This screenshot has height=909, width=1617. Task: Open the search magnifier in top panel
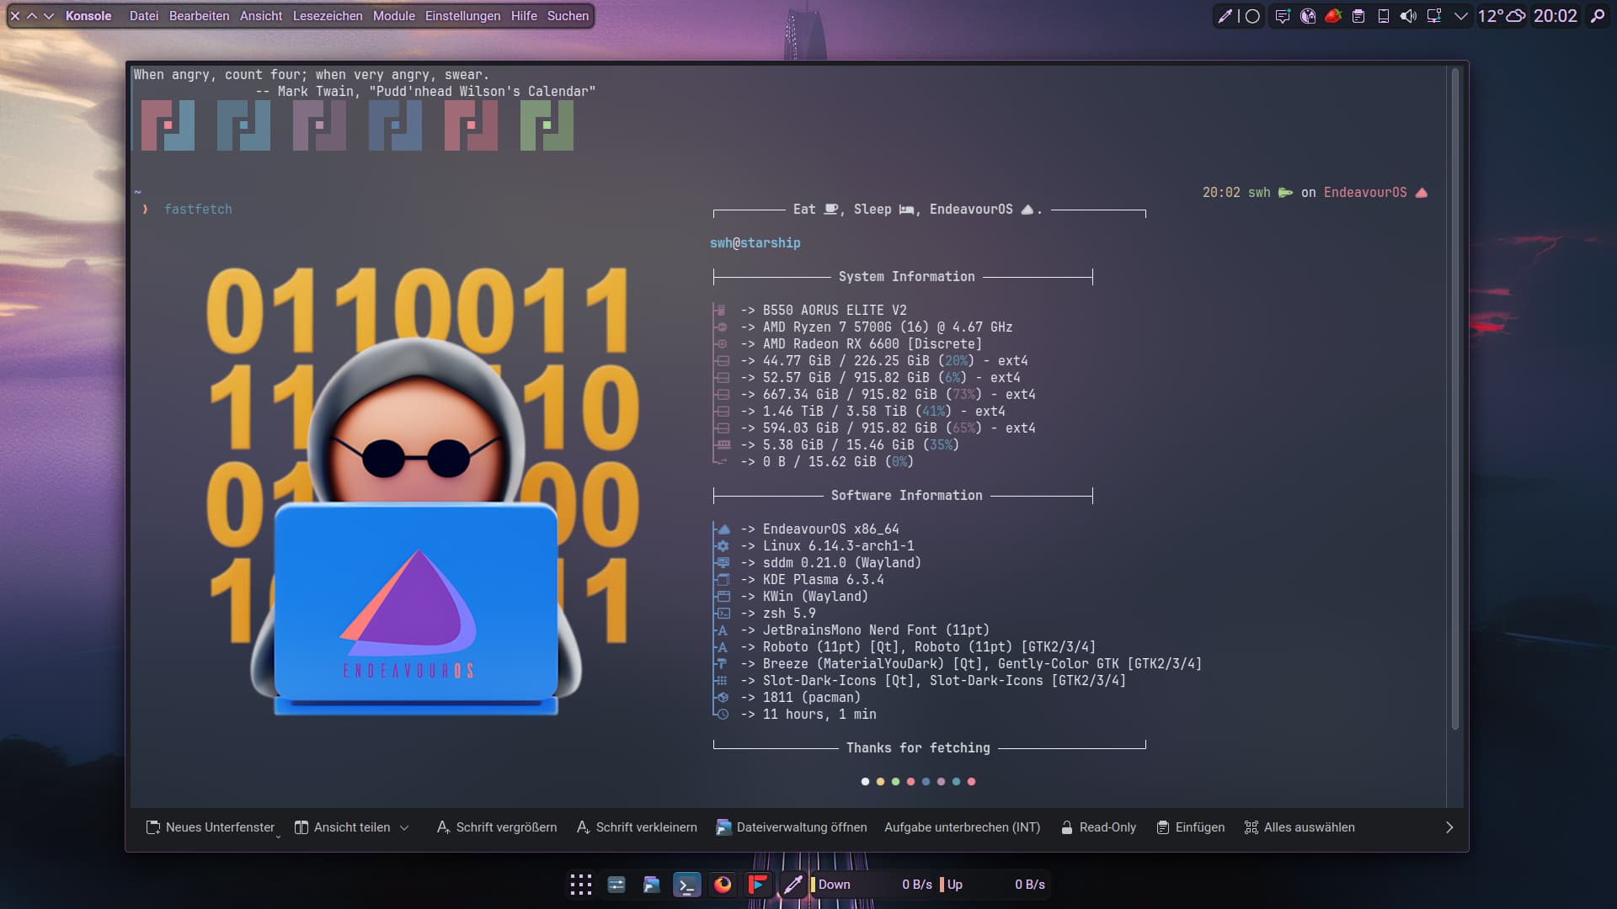pos(1598,16)
